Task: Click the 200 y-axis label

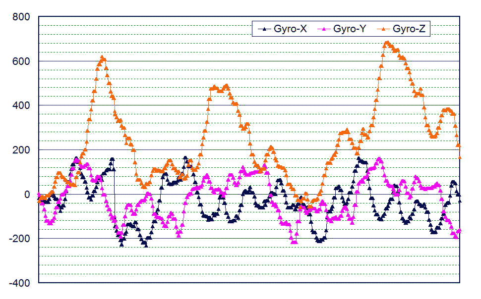Action: click(21, 150)
